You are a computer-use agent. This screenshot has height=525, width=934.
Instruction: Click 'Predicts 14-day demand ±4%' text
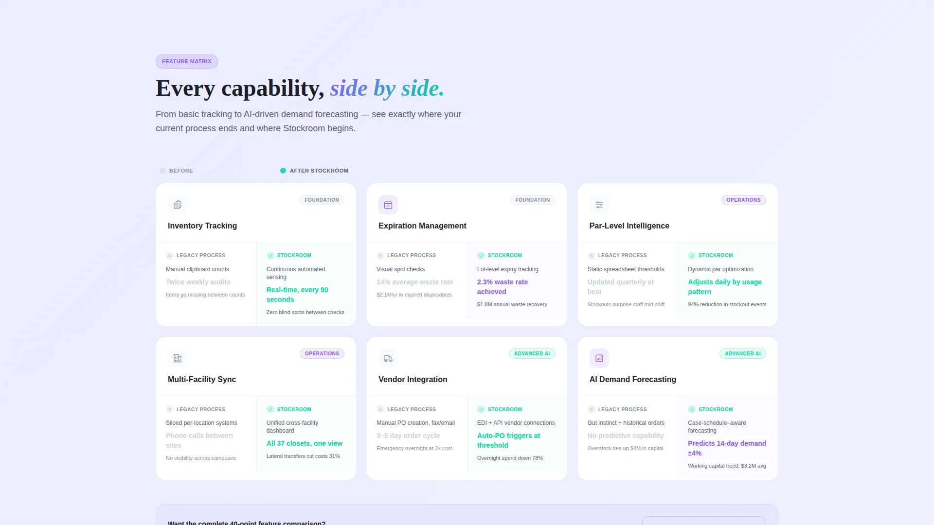click(x=727, y=448)
